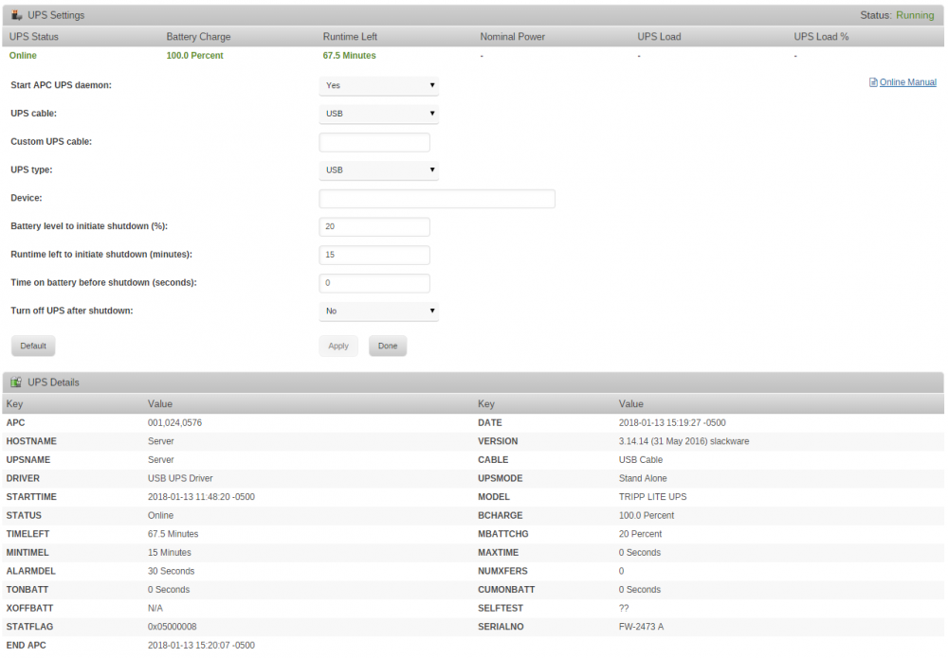The width and height of the screenshot is (948, 658).
Task: Click the BCHARGE key
Action: 501,516
